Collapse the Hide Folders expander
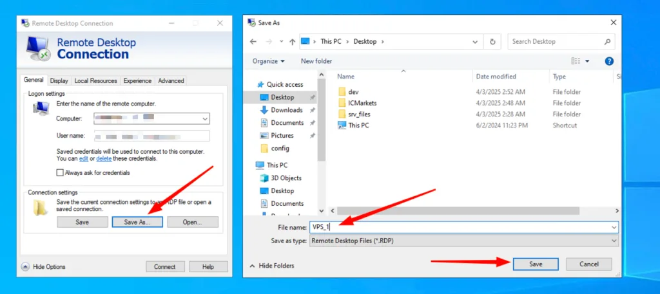Screen dimensions: 660x294 (x=272, y=265)
